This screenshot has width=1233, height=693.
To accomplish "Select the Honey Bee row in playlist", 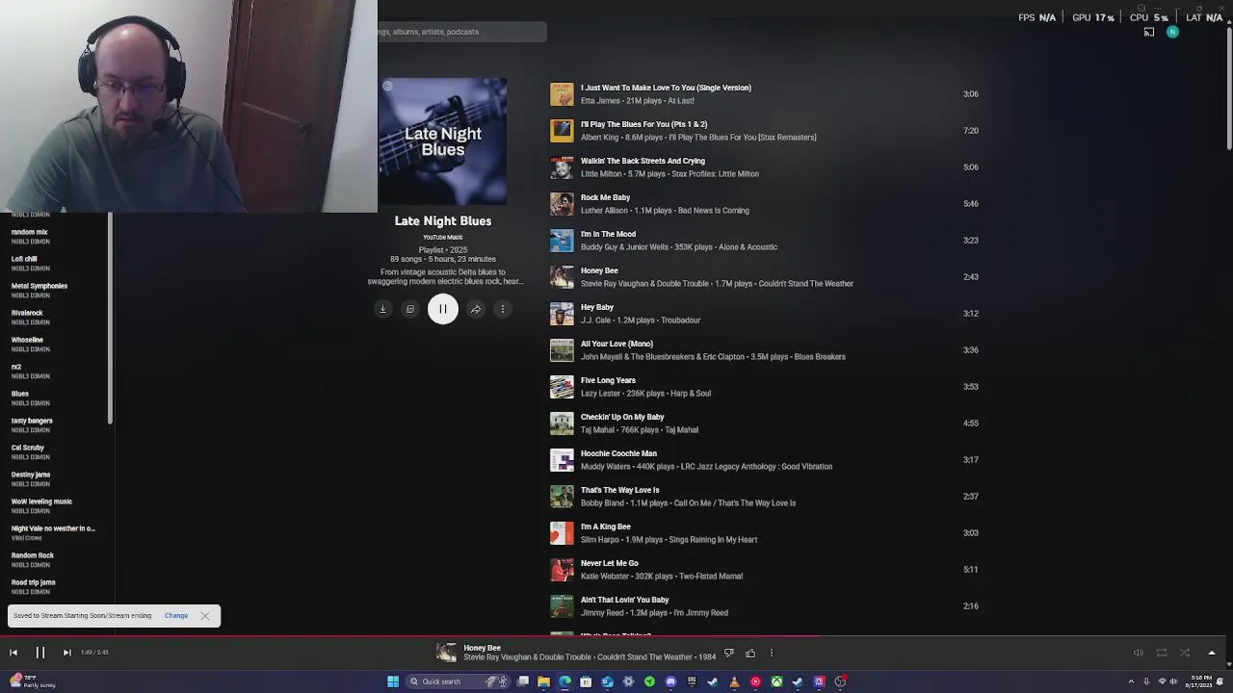I will click(766, 277).
